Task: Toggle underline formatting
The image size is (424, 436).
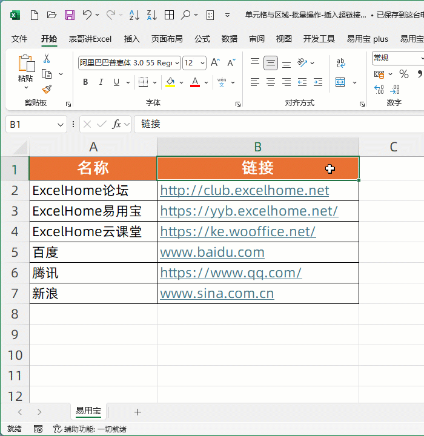Action: tap(116, 82)
